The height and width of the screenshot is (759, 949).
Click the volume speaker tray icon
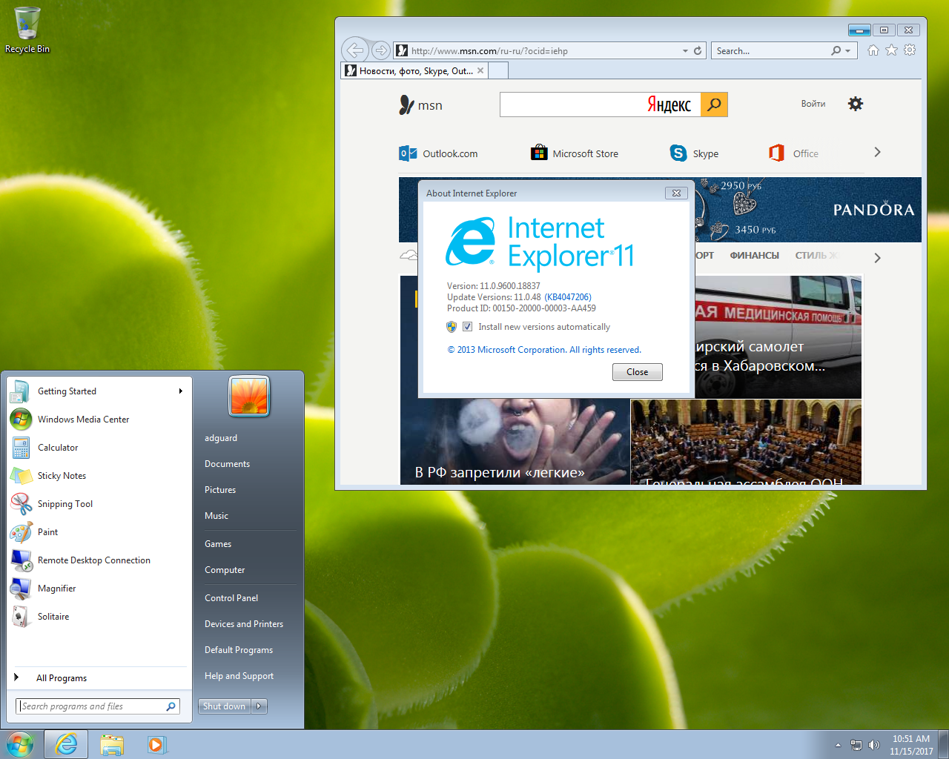click(x=874, y=745)
